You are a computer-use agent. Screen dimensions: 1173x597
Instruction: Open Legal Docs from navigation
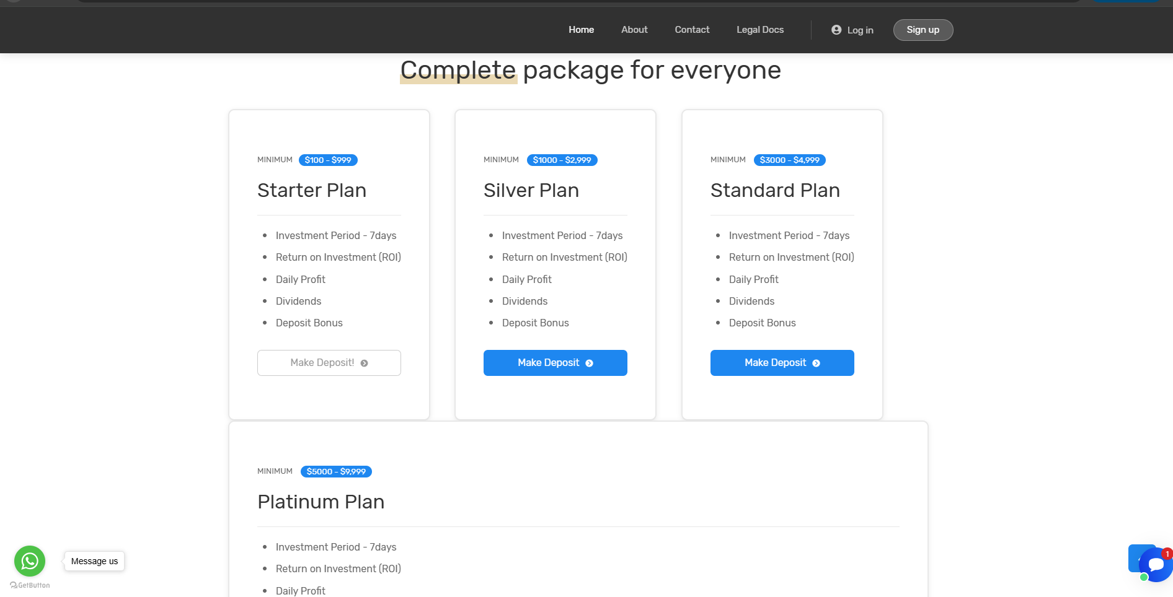click(x=760, y=30)
